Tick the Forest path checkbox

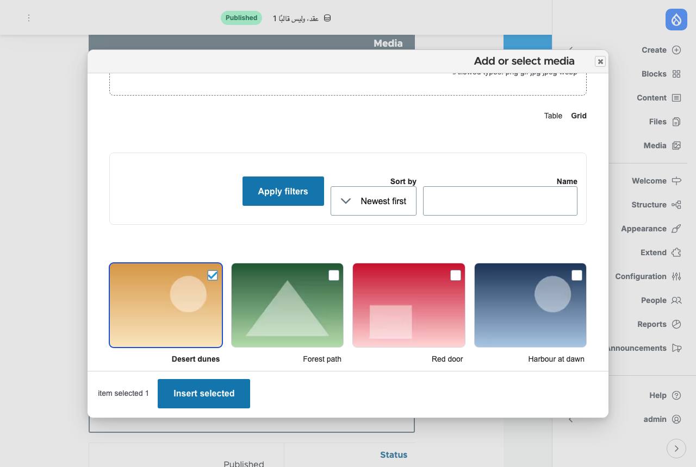(x=334, y=275)
